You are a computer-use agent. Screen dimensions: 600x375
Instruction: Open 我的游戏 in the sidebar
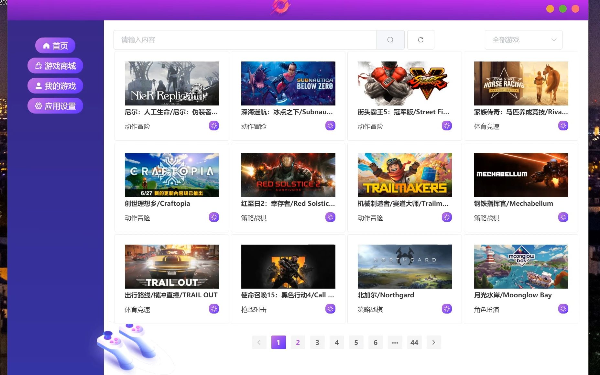pos(55,86)
